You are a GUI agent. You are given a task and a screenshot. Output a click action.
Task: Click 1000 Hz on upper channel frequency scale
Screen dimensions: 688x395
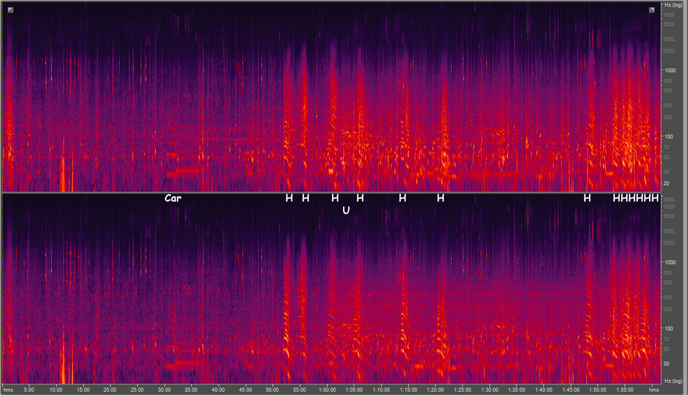(669, 70)
